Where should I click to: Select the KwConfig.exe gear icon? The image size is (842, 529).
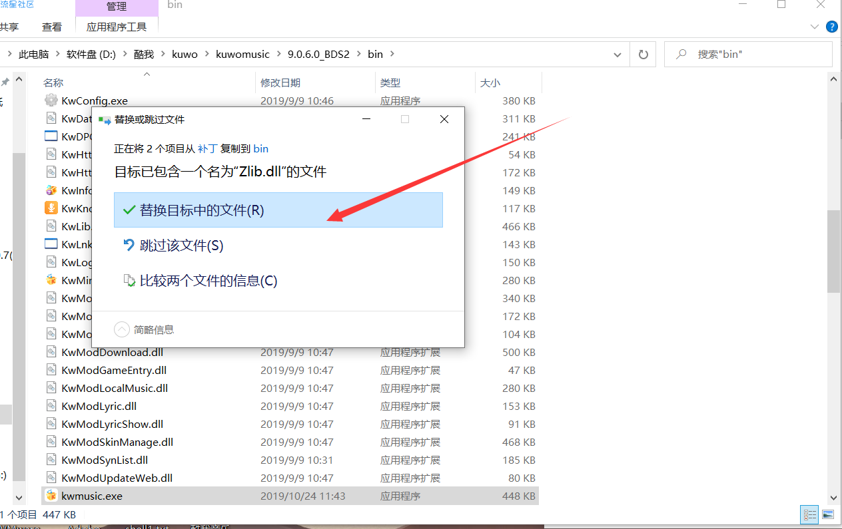pos(51,100)
